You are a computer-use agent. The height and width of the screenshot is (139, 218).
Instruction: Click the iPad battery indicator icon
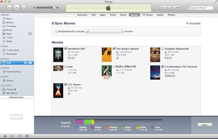(26, 63)
